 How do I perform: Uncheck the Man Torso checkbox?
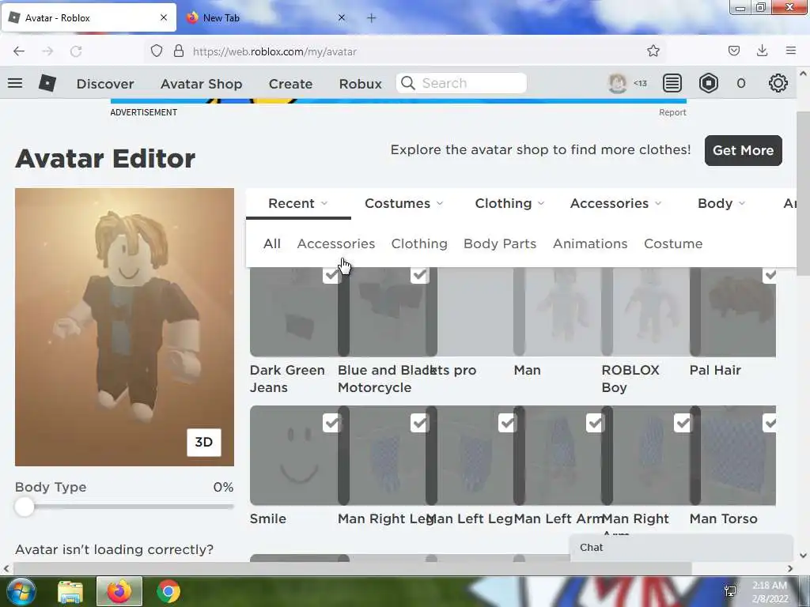tap(769, 424)
